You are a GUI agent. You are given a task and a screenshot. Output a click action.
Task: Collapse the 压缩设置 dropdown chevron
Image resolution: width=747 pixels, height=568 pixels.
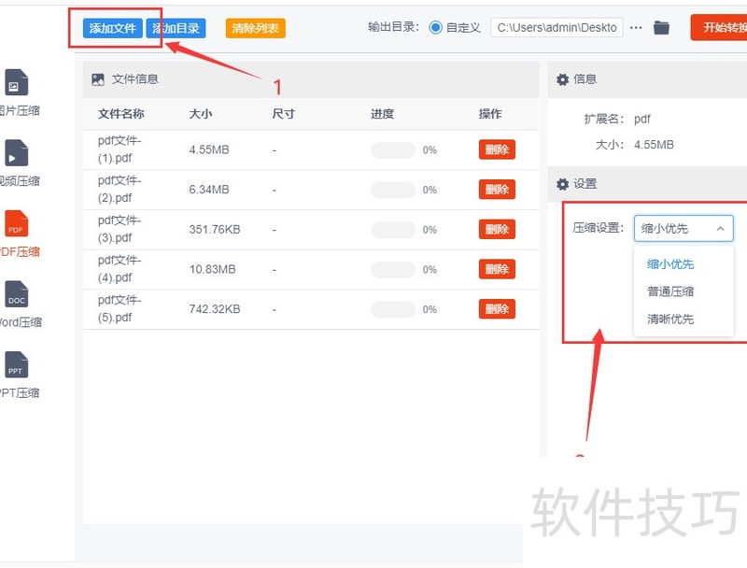click(719, 228)
